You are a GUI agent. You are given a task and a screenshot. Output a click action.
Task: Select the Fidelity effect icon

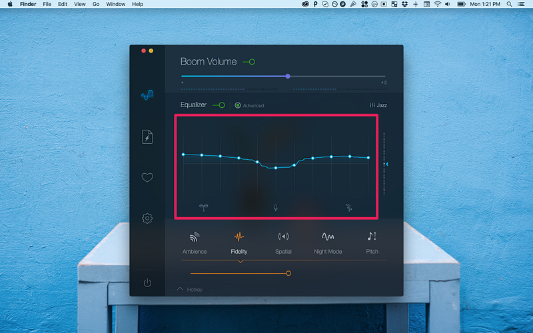(x=239, y=236)
